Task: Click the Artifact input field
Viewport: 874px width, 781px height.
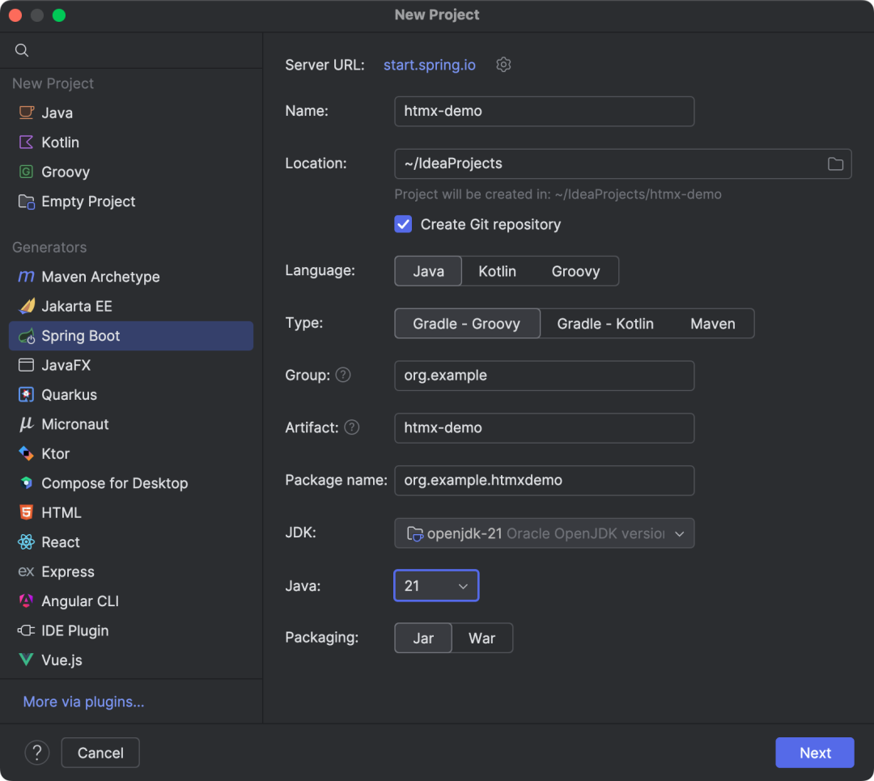Action: [544, 427]
